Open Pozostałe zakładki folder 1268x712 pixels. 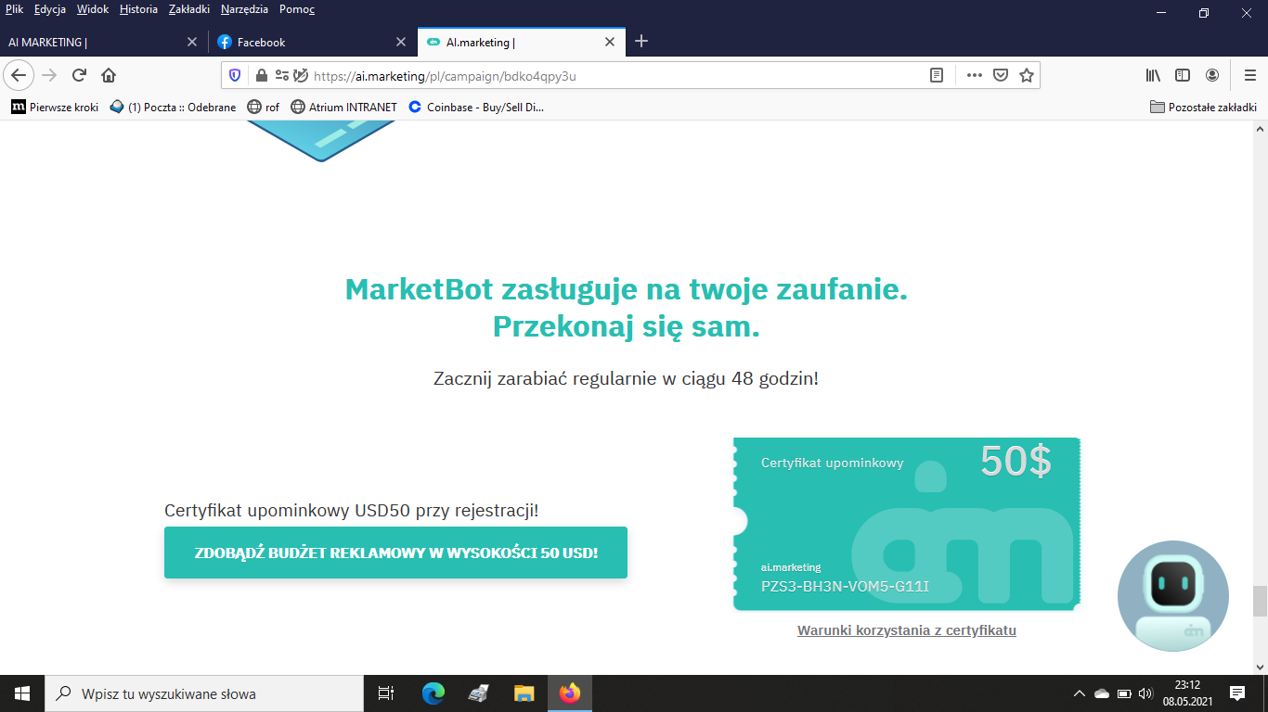[x=1203, y=108]
